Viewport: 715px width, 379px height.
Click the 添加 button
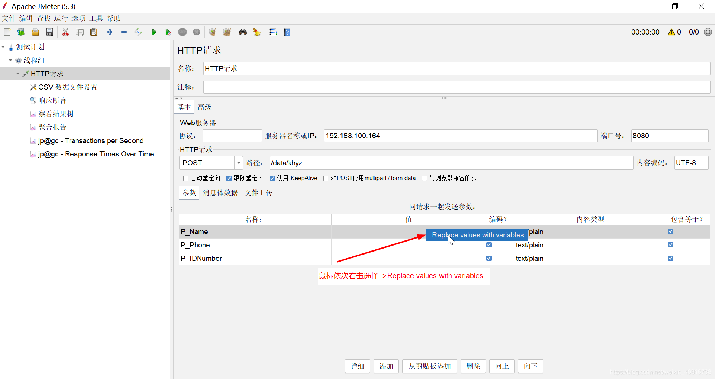386,366
